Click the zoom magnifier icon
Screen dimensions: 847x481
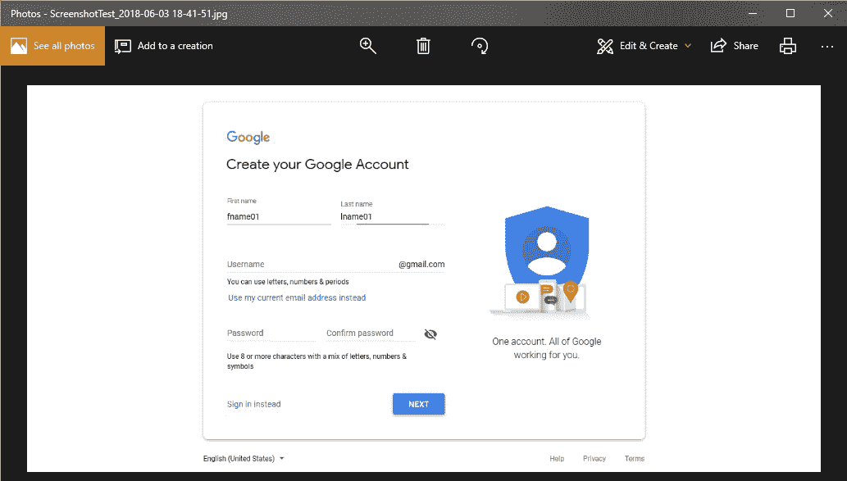coord(368,46)
